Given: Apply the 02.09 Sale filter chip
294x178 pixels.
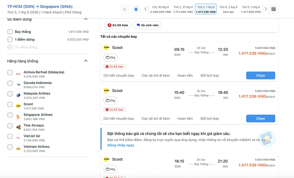Looking at the screenshot, I should (118, 25).
